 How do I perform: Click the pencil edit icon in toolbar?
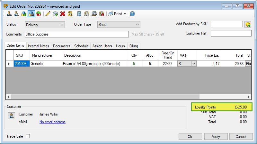48,14
